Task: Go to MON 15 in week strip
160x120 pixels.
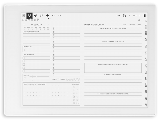Action: coord(29,28)
